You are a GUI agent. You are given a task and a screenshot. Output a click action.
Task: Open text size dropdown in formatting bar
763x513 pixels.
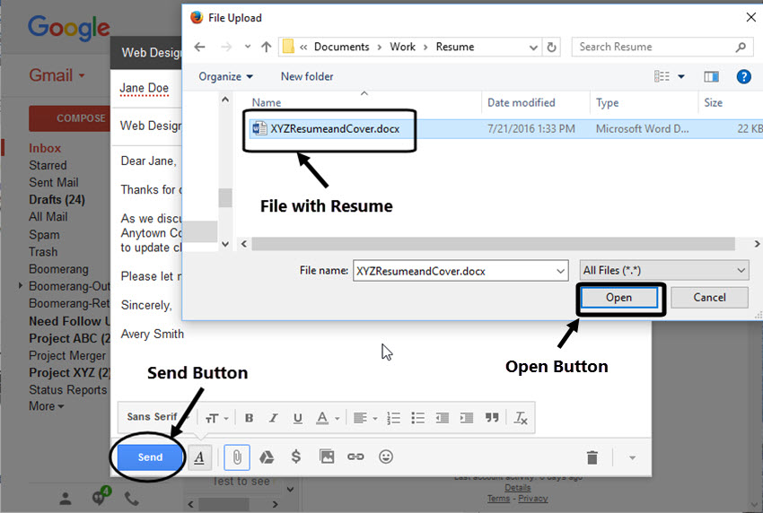coord(216,418)
